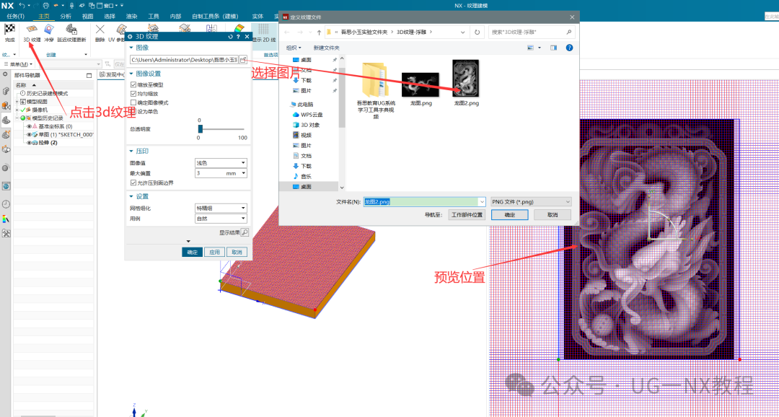Toggle visibility eye of 拉伸 (2)
779x417 pixels.
point(30,143)
